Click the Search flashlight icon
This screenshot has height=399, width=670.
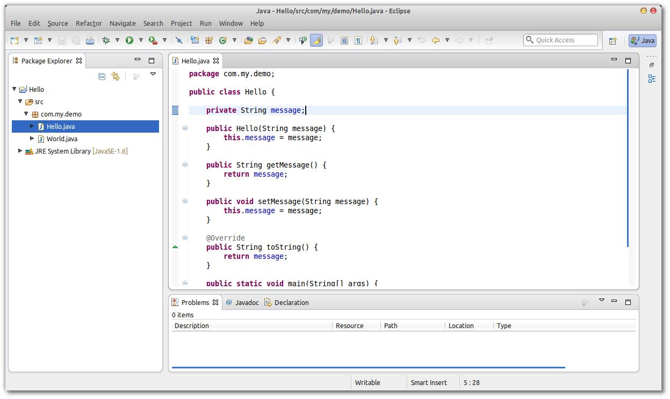coord(277,40)
